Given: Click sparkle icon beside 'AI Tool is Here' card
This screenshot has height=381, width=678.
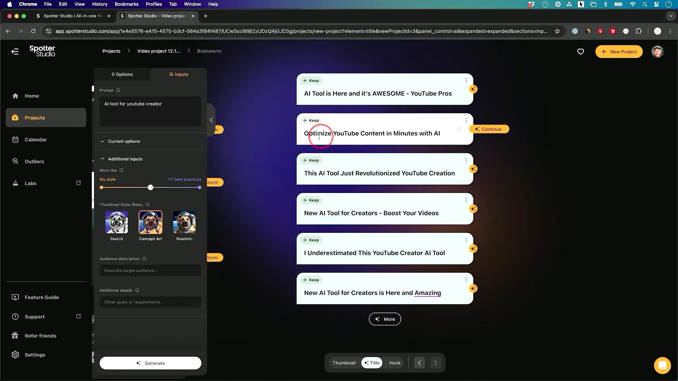Looking at the screenshot, I should [473, 89].
